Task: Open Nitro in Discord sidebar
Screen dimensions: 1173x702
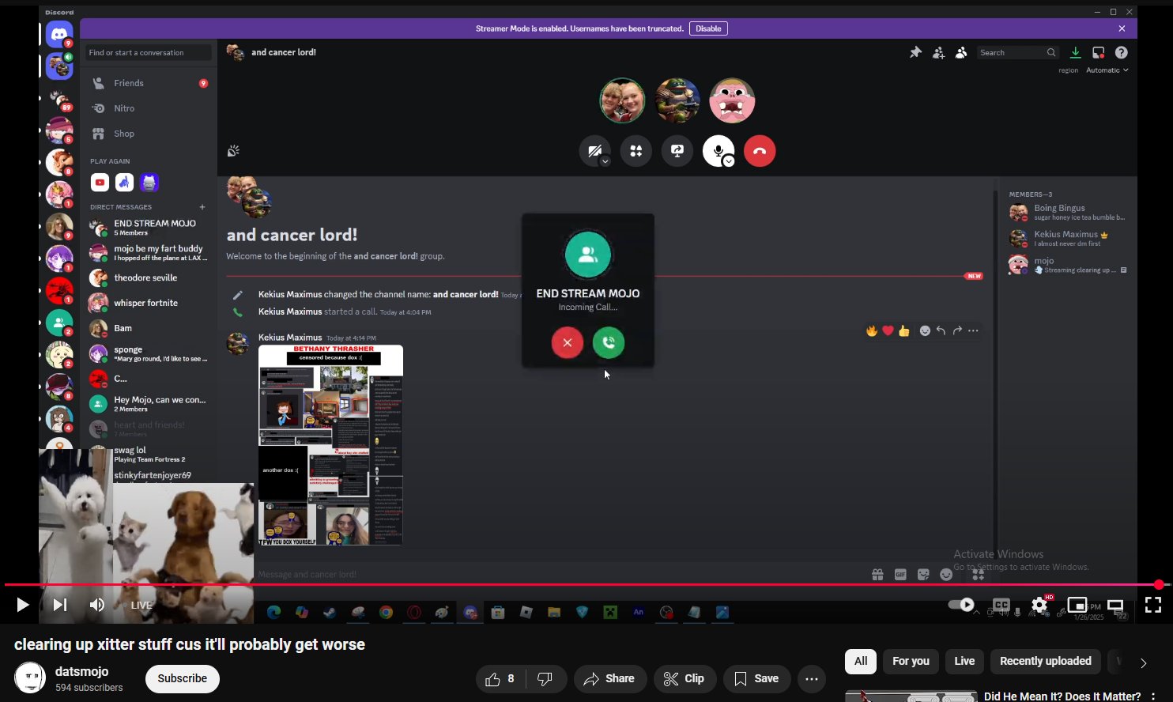Action: click(x=149, y=108)
